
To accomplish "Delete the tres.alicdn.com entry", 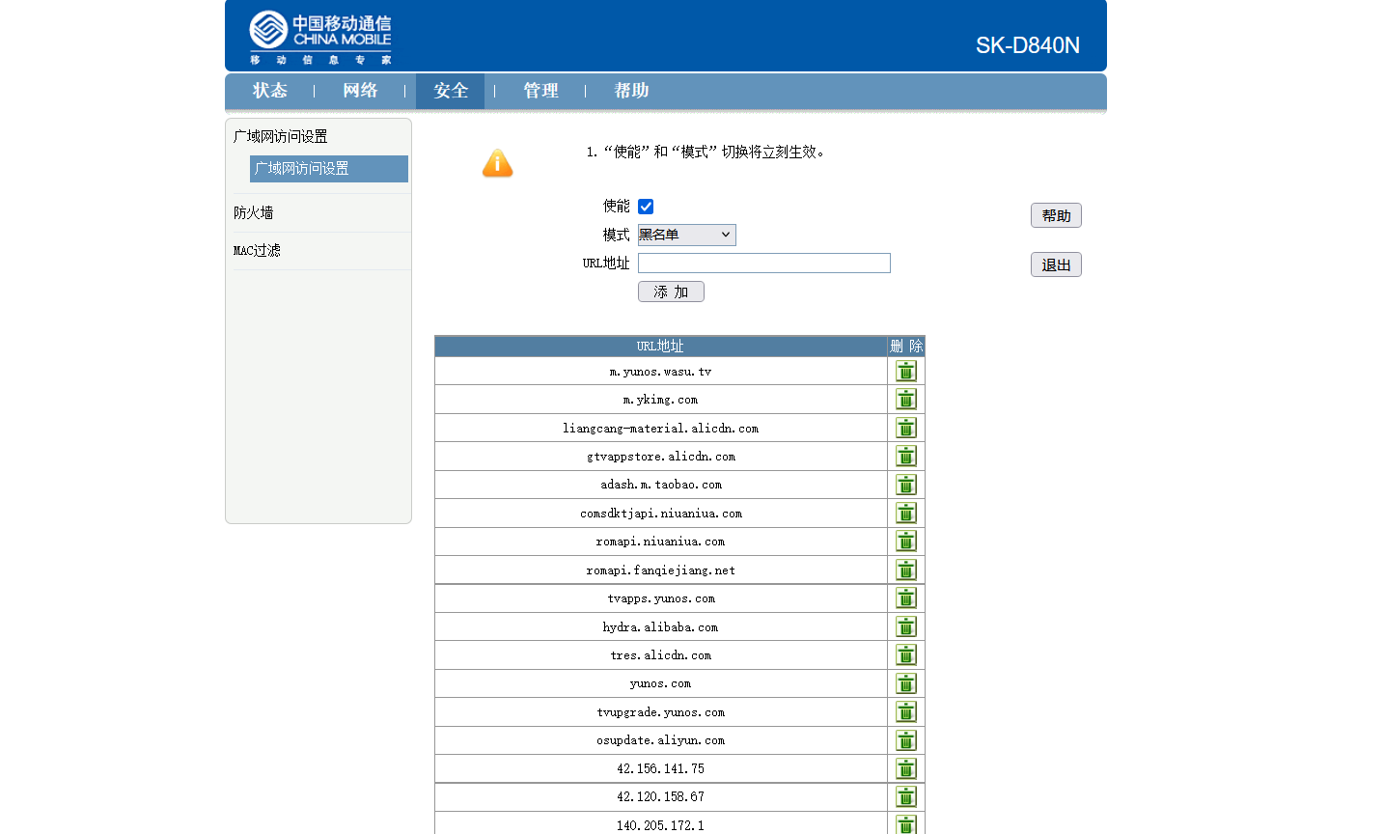I will point(906,655).
